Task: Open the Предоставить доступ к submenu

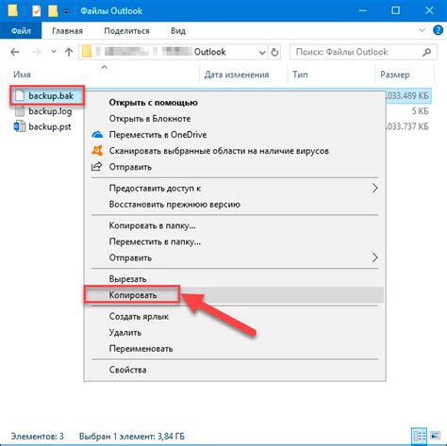Action: pos(235,188)
